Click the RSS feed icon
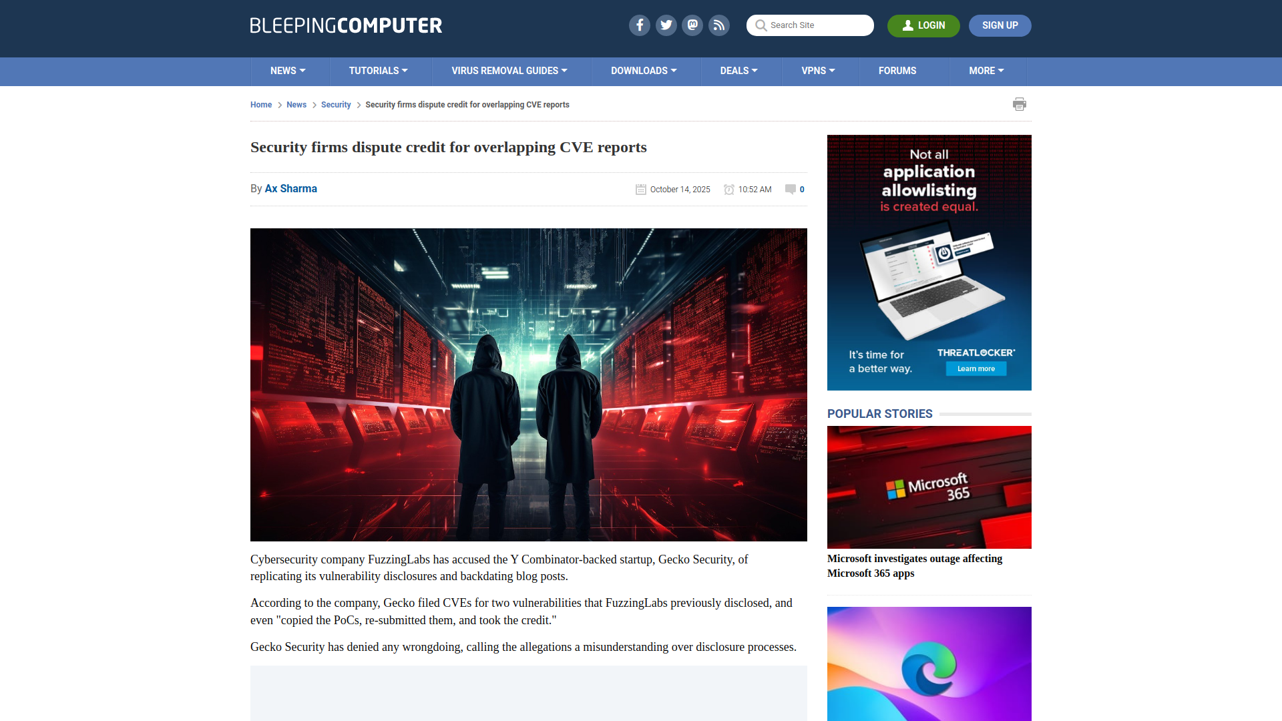 [719, 25]
